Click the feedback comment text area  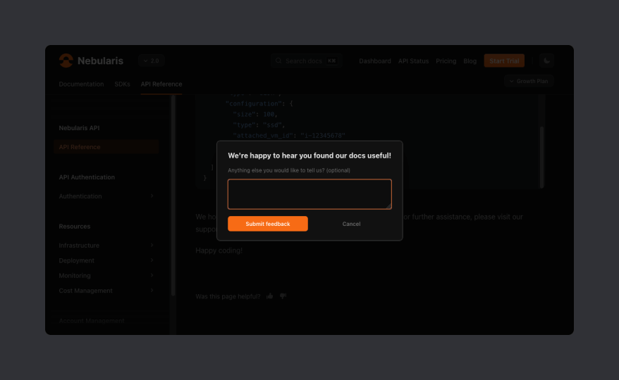pyautogui.click(x=309, y=194)
